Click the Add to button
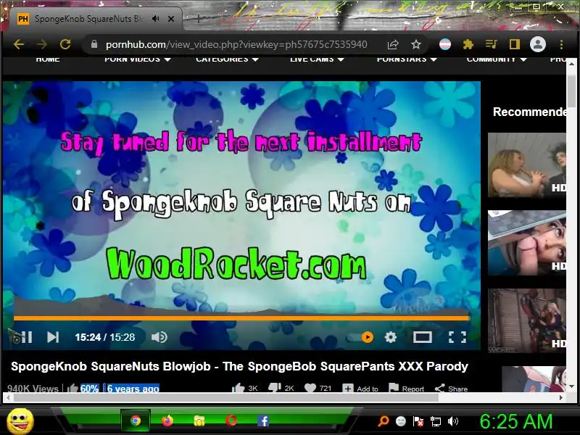 360,389
